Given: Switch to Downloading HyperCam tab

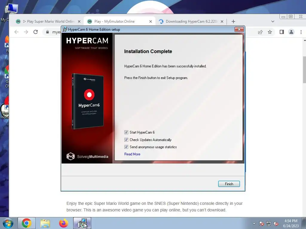Looking at the screenshot, I should point(191,21).
